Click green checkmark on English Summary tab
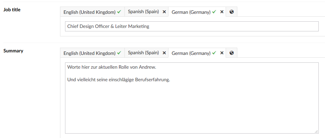This screenshot has height=138, width=325. click(x=119, y=53)
